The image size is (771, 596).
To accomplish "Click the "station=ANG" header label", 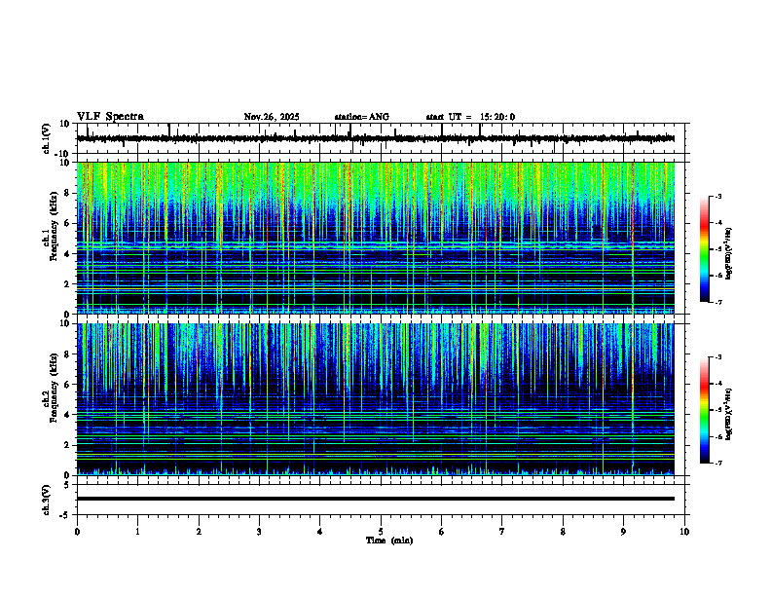I will 362,117.
